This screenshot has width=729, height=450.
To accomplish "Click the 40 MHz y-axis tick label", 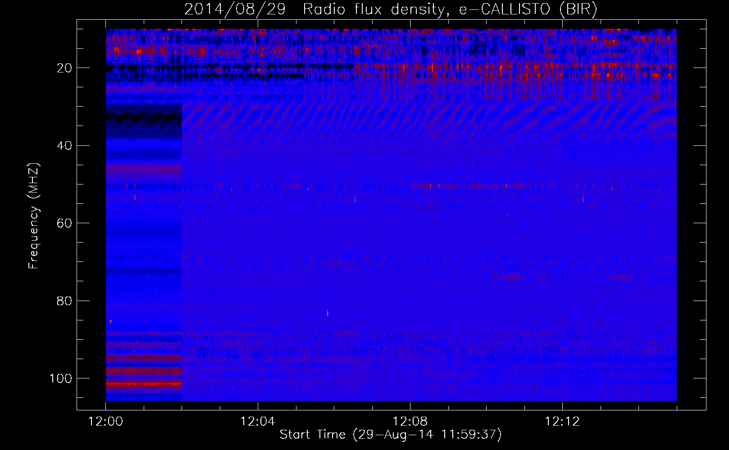I will click(x=65, y=146).
